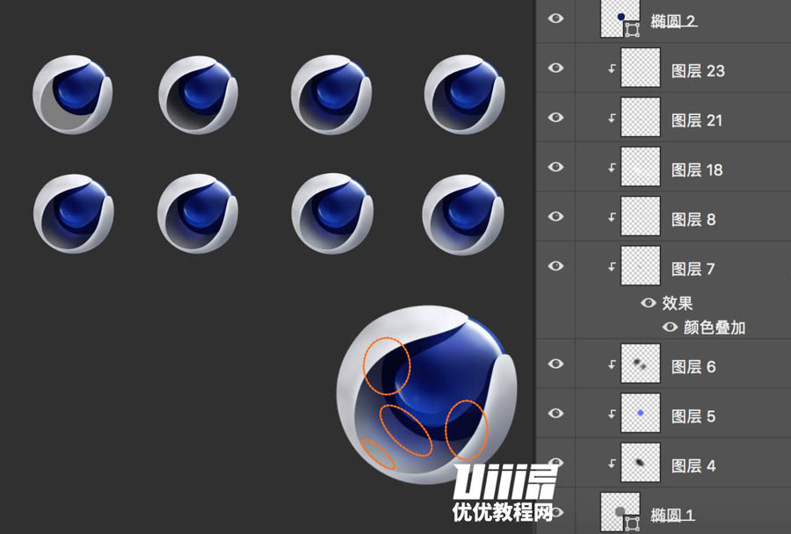Click the first icon in top row

[x=73, y=95]
